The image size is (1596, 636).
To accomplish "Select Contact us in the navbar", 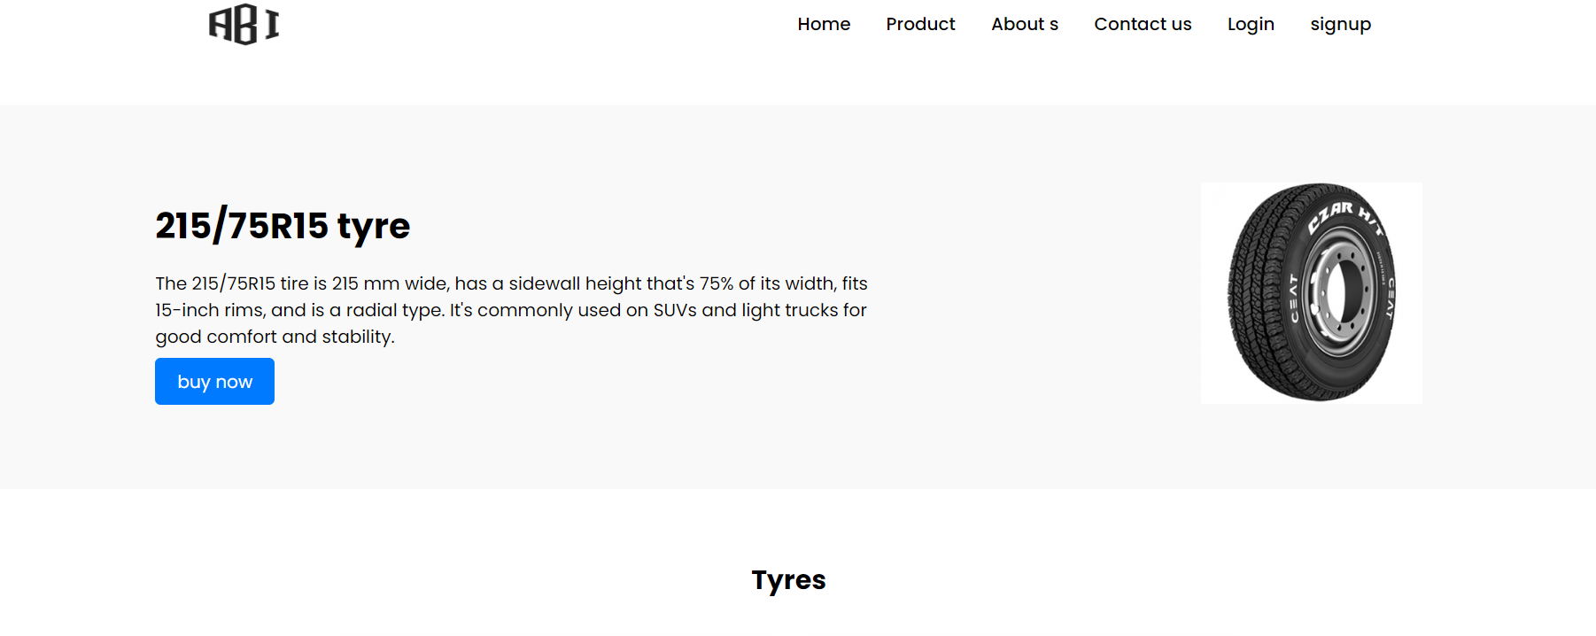I will click(x=1143, y=24).
